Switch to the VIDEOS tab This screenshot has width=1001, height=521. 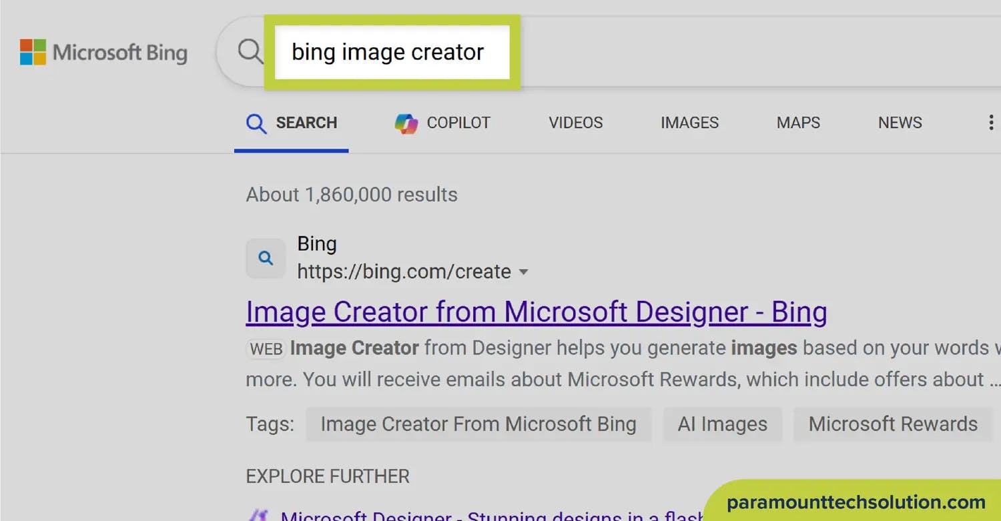[575, 123]
